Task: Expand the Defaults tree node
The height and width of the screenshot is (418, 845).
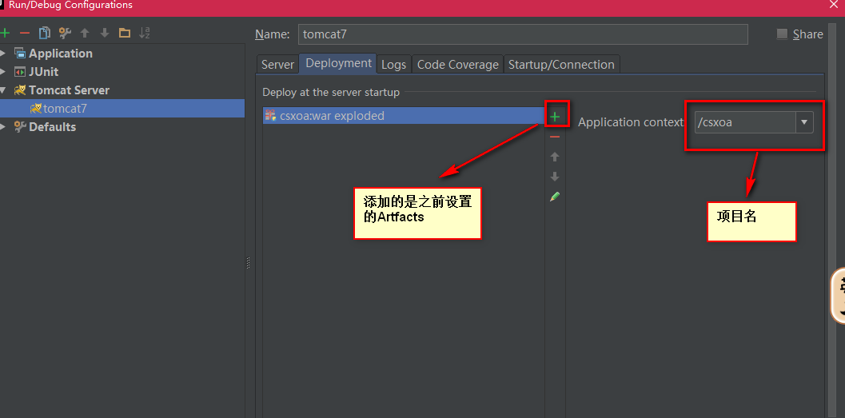Action: 4,126
